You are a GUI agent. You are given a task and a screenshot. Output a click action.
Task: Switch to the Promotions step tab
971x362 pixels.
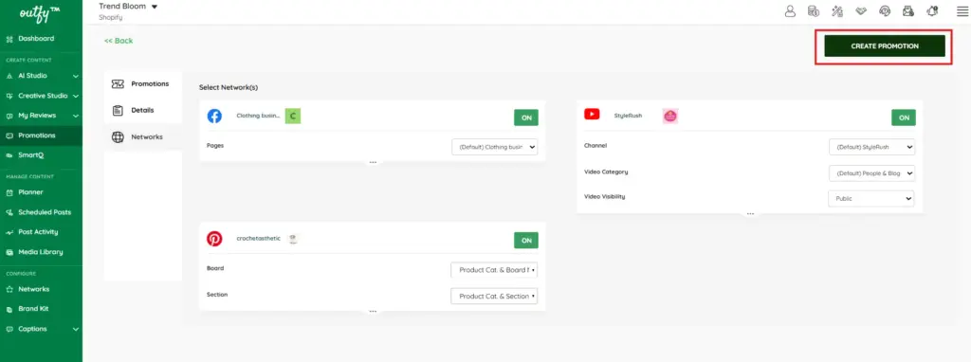click(143, 84)
